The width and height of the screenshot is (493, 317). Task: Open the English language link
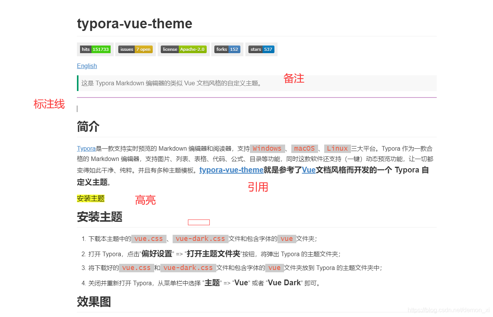click(x=87, y=66)
